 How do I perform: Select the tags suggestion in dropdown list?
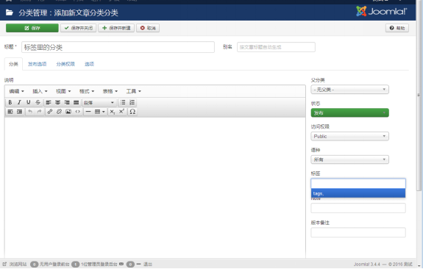pyautogui.click(x=358, y=193)
